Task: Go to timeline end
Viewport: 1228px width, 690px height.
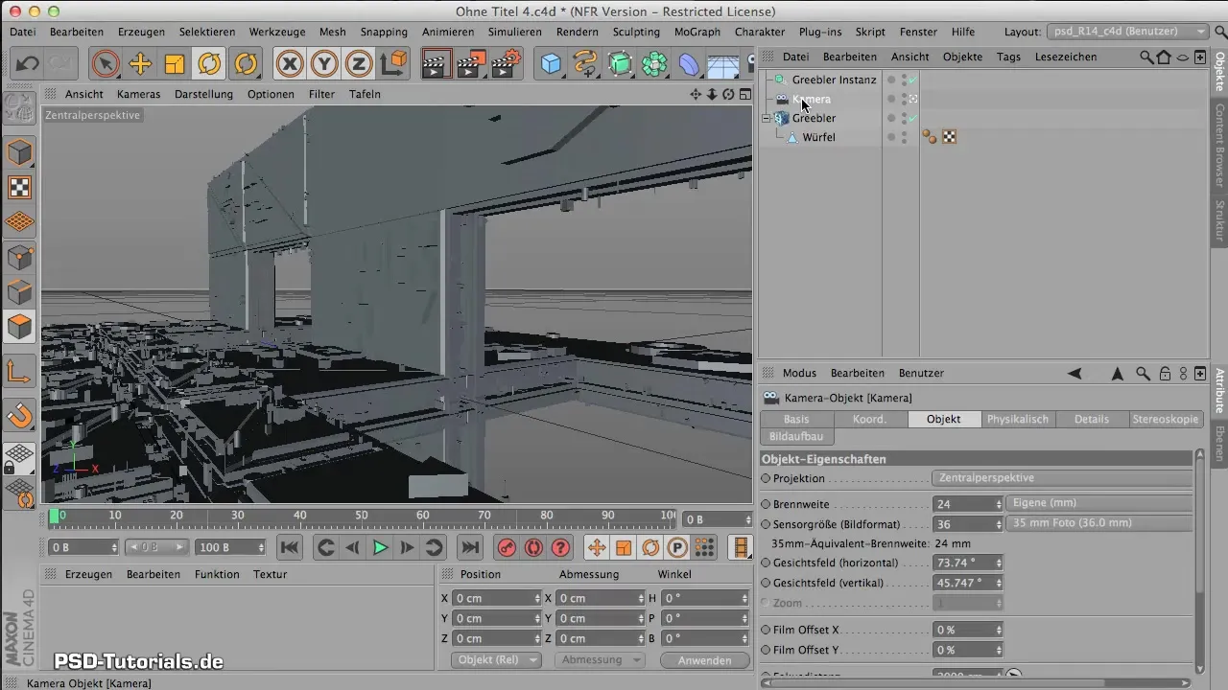Action: tap(469, 547)
